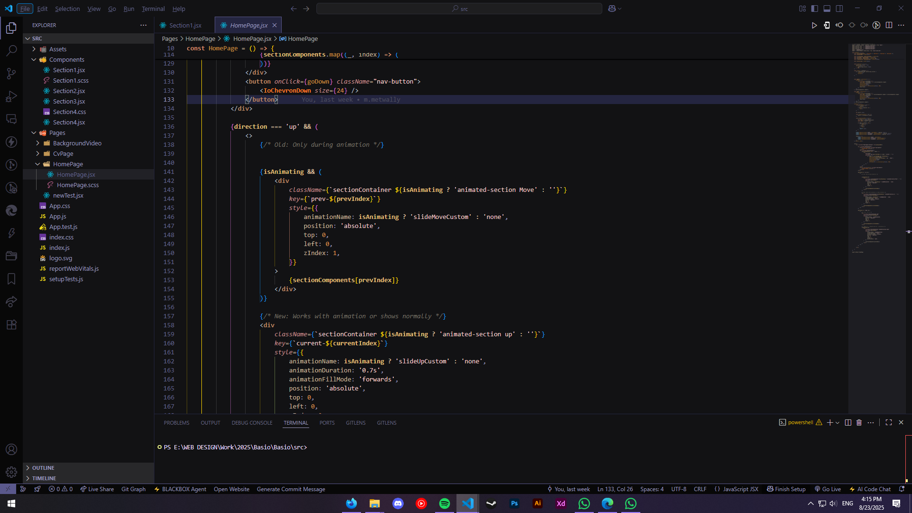Open the Extensions view icon
912x513 pixels.
11,324
